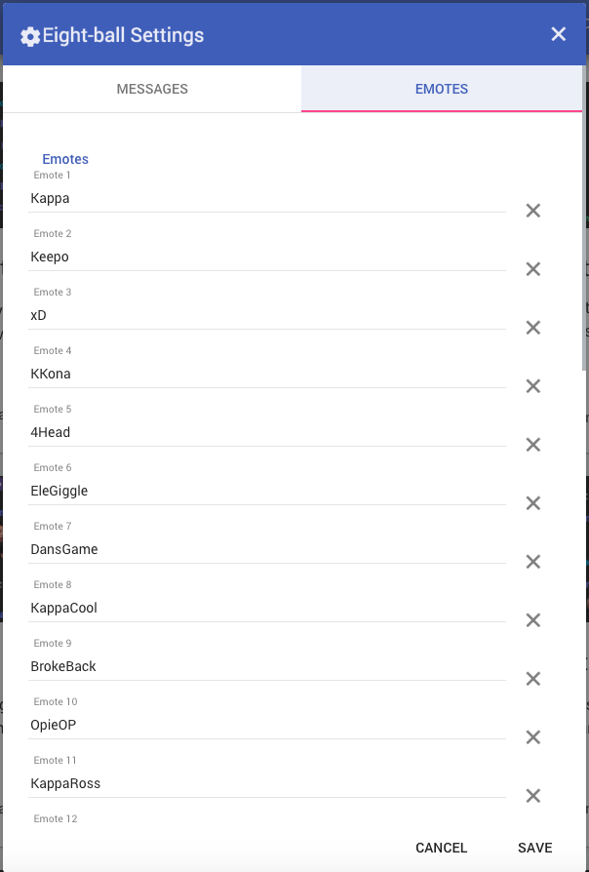This screenshot has height=872, width=589.
Task: Remove the BrokeBack emote
Action: click(532, 679)
